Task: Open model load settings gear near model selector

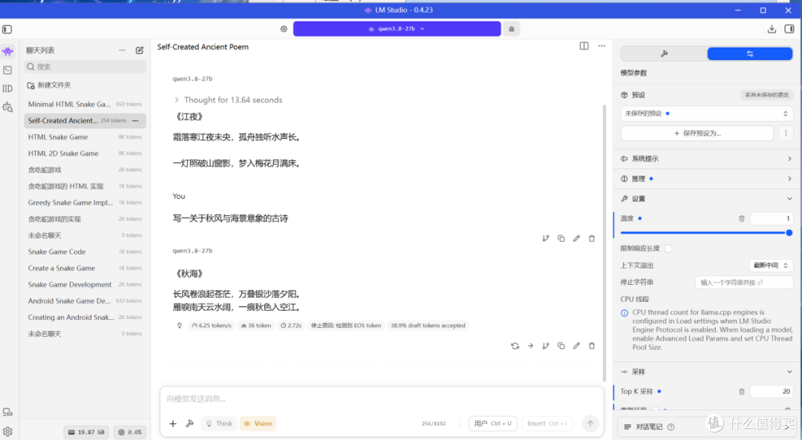Action: (284, 29)
